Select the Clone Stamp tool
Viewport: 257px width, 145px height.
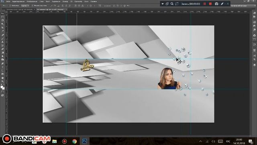tap(2, 42)
